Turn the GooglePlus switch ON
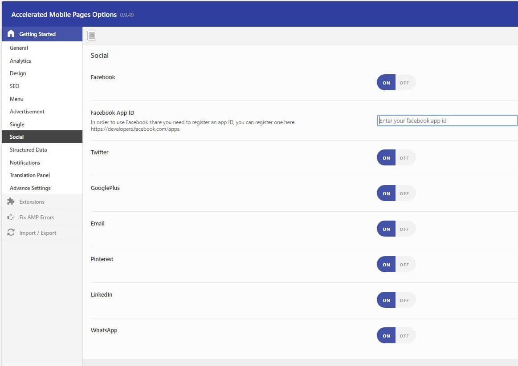The height and width of the screenshot is (366, 518). [386, 193]
